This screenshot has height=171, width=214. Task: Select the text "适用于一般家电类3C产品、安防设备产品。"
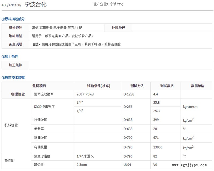click(x=63, y=36)
